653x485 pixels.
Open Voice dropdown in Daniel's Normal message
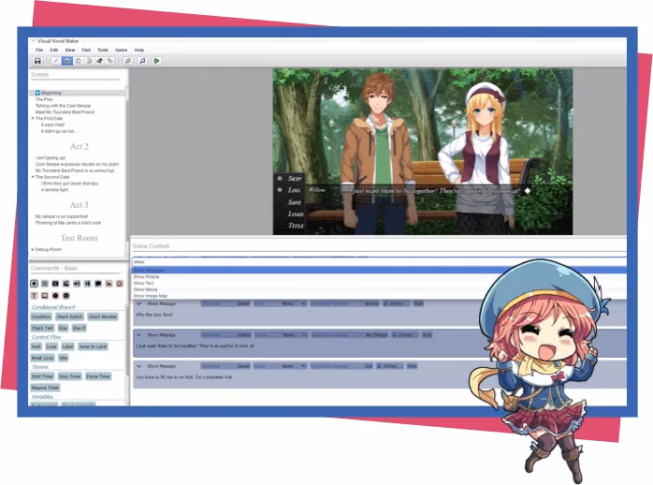pos(281,303)
